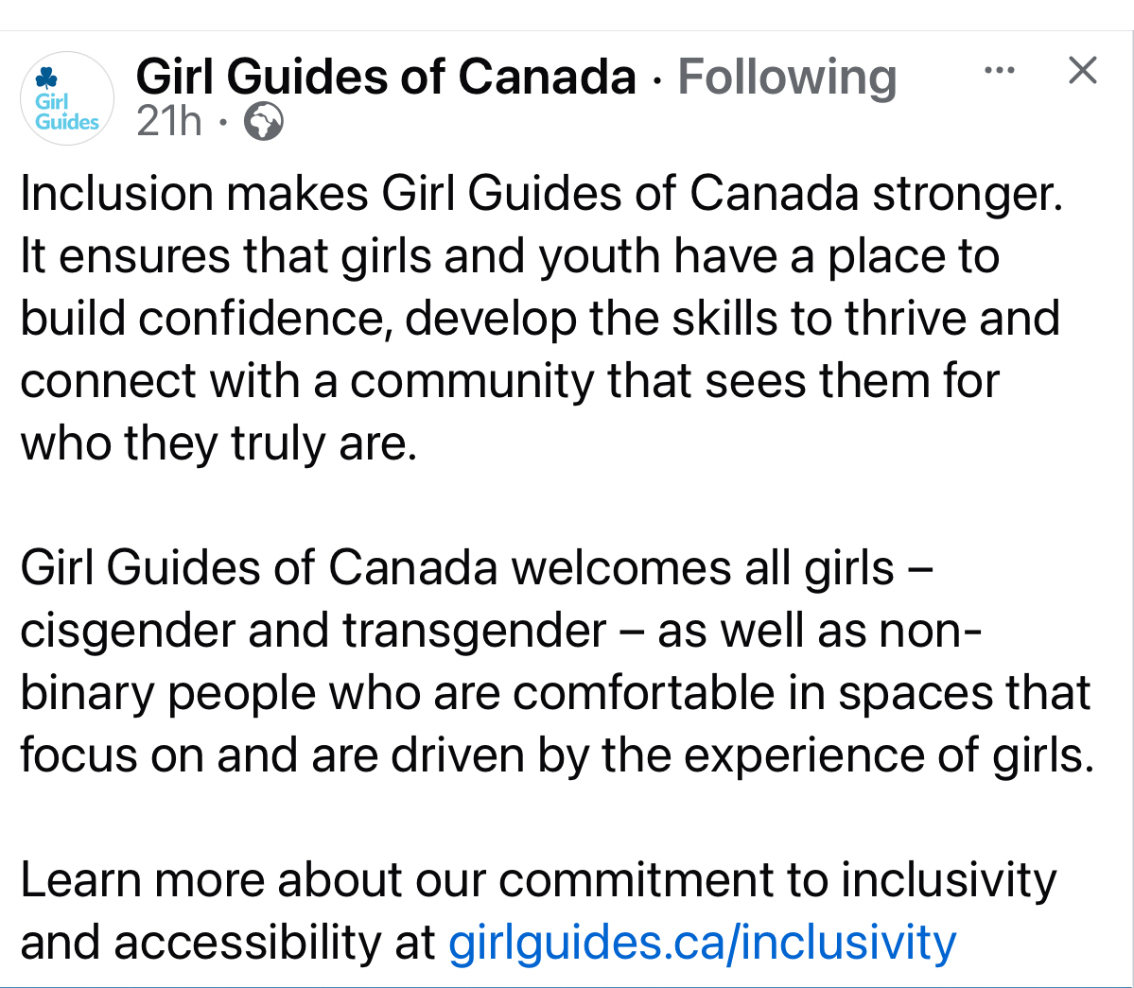1134x988 pixels.
Task: Click the Following status label
Action: click(787, 77)
